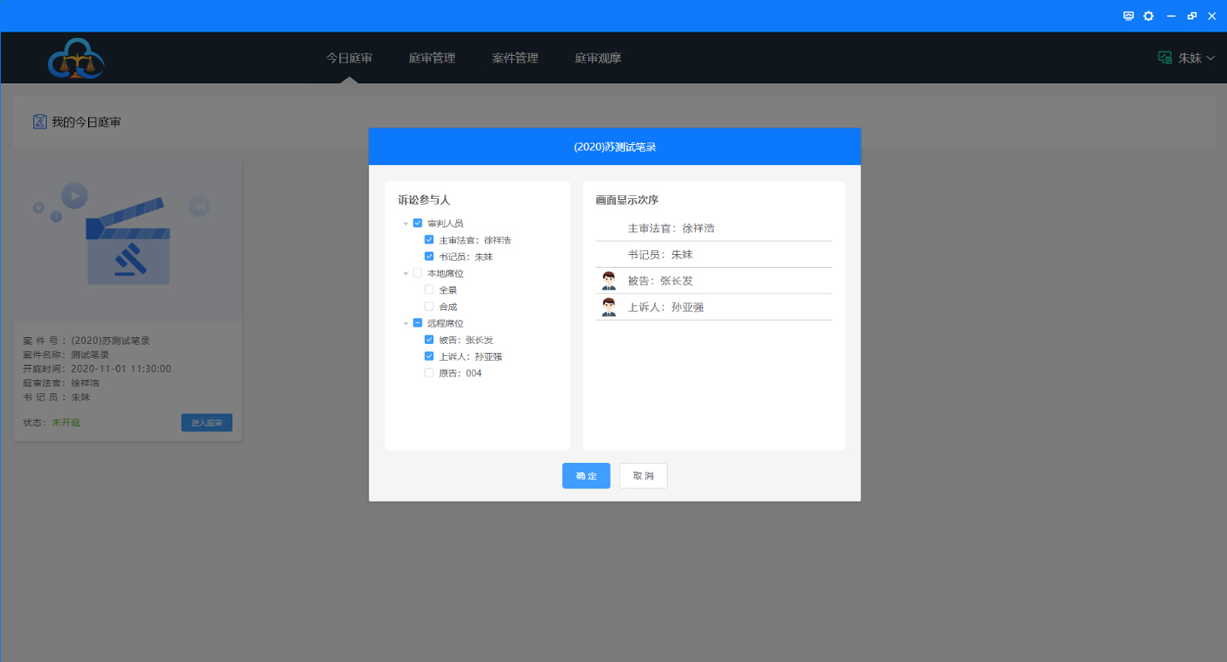Click the green user status icon near 朱妹
This screenshot has height=662, width=1227.
click(x=1164, y=58)
